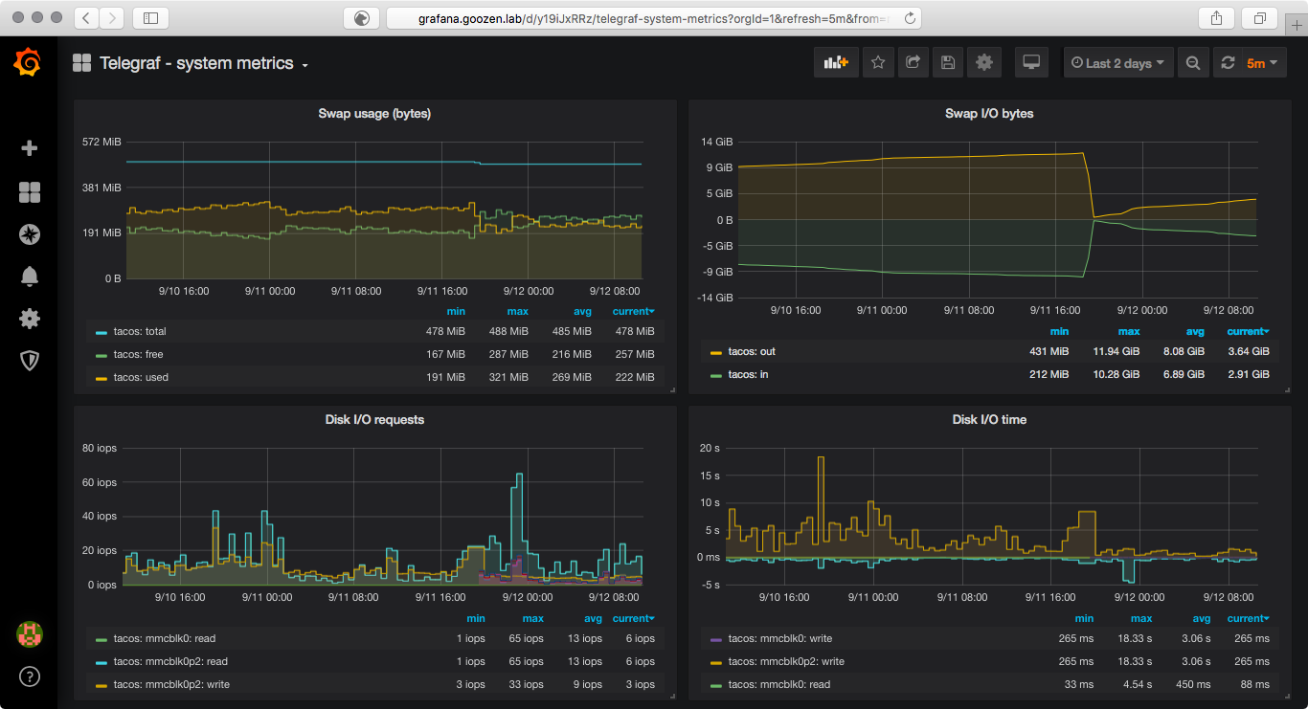Click the browser share button
1308x709 pixels.
point(1216,17)
